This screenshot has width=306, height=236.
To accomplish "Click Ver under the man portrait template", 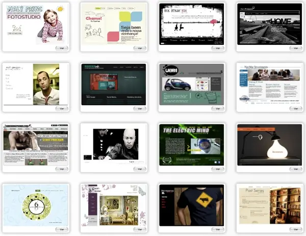I will pyautogui.click(x=62, y=108).
